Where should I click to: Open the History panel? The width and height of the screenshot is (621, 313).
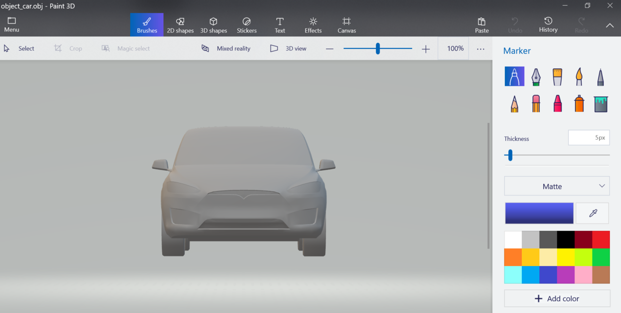tap(548, 24)
